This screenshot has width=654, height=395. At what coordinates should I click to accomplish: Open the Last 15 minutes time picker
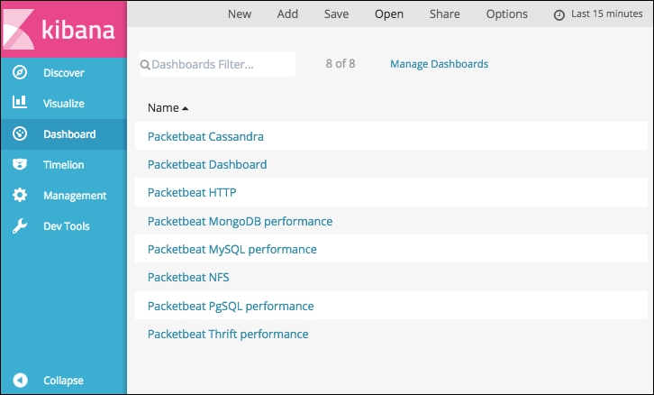click(598, 14)
